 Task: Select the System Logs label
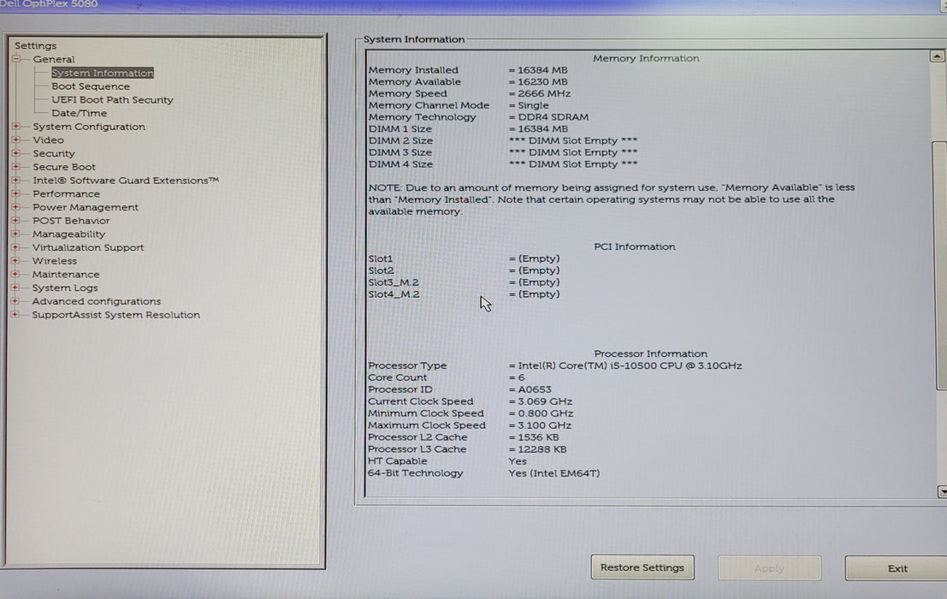(65, 288)
